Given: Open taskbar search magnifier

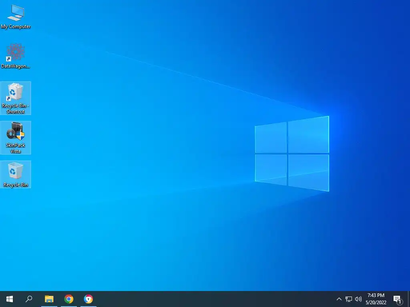Looking at the screenshot, I should (x=29, y=299).
